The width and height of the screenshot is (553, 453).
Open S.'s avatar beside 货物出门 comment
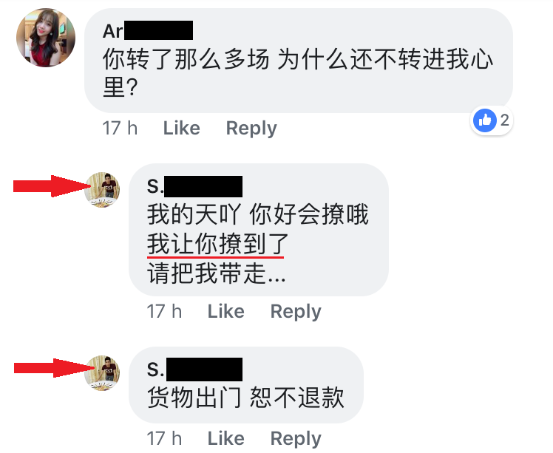coord(102,373)
